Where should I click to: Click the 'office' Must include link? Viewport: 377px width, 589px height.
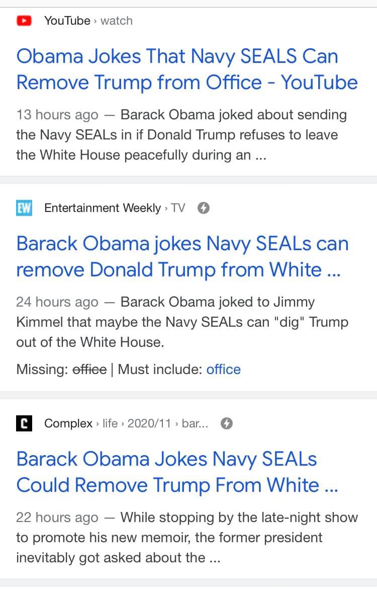coord(223,369)
